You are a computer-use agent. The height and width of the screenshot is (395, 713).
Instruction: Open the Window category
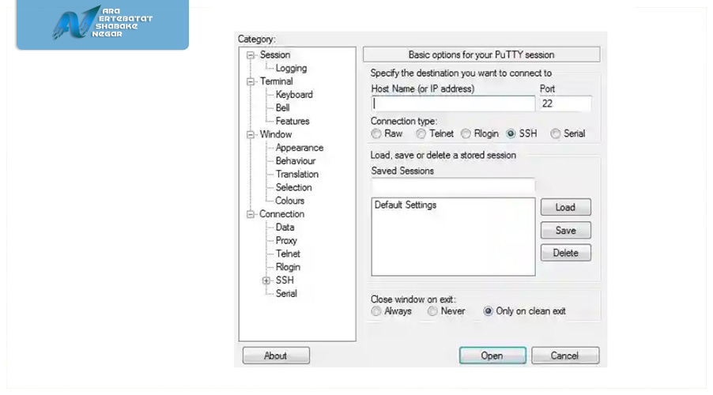point(276,134)
